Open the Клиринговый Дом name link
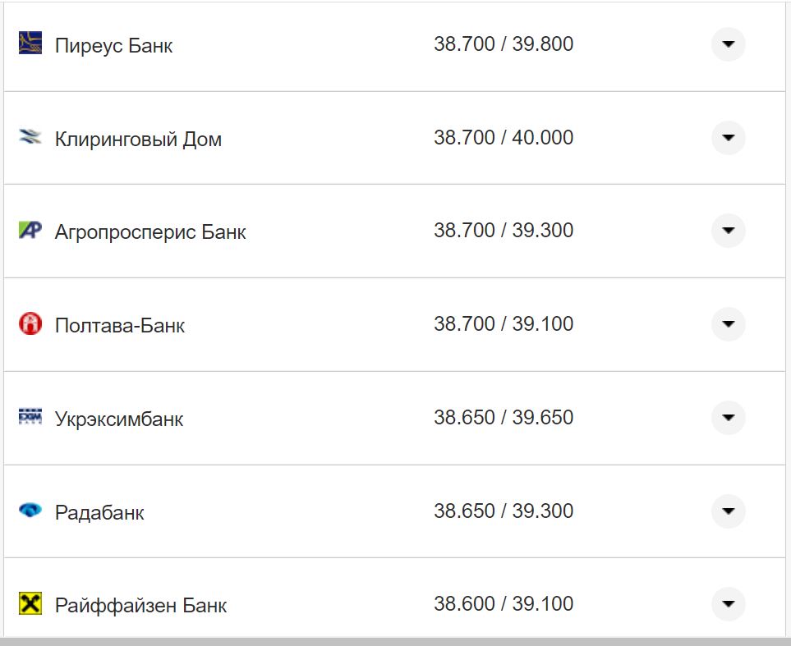Image resolution: width=791 pixels, height=646 pixels. tap(137, 139)
